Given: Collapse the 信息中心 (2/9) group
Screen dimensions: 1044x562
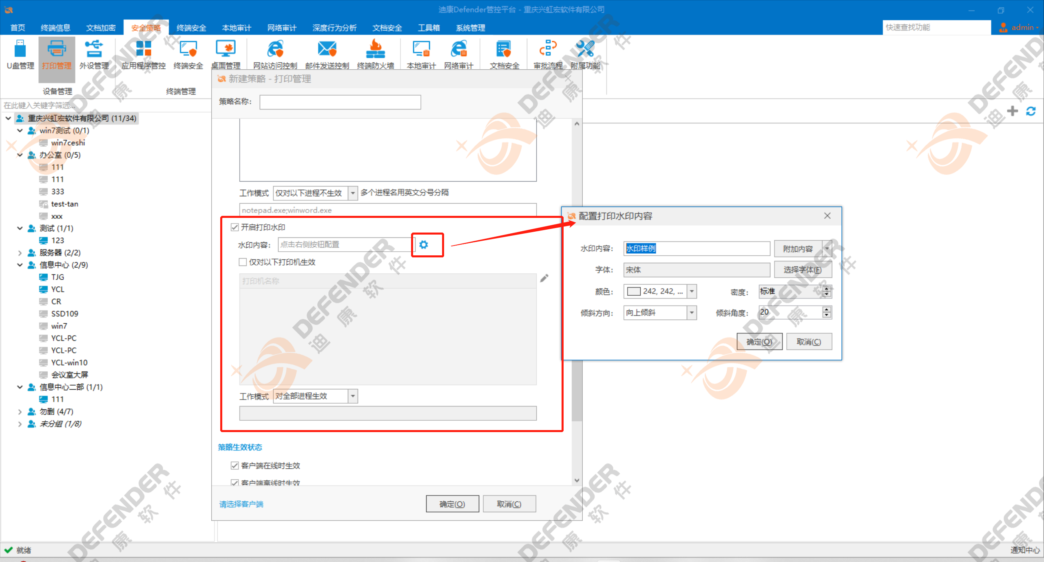Looking at the screenshot, I should click(x=20, y=265).
